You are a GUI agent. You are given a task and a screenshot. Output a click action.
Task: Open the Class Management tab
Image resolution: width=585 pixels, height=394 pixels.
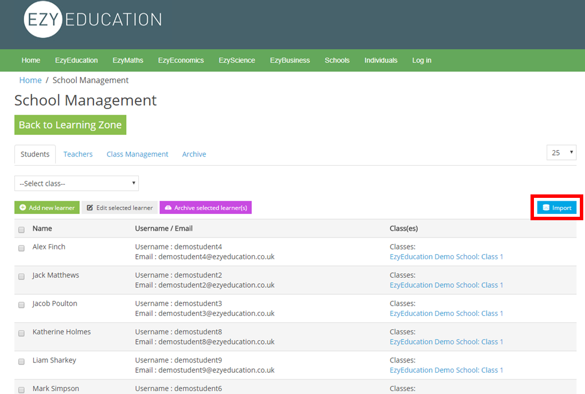coord(137,154)
